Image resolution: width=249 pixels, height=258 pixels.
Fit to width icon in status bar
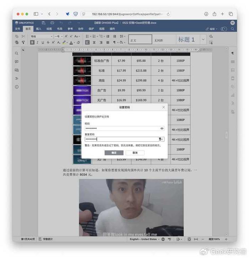coord(196,239)
